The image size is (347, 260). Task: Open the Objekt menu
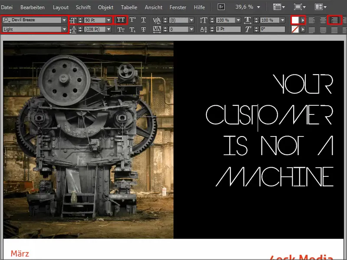pyautogui.click(x=105, y=7)
